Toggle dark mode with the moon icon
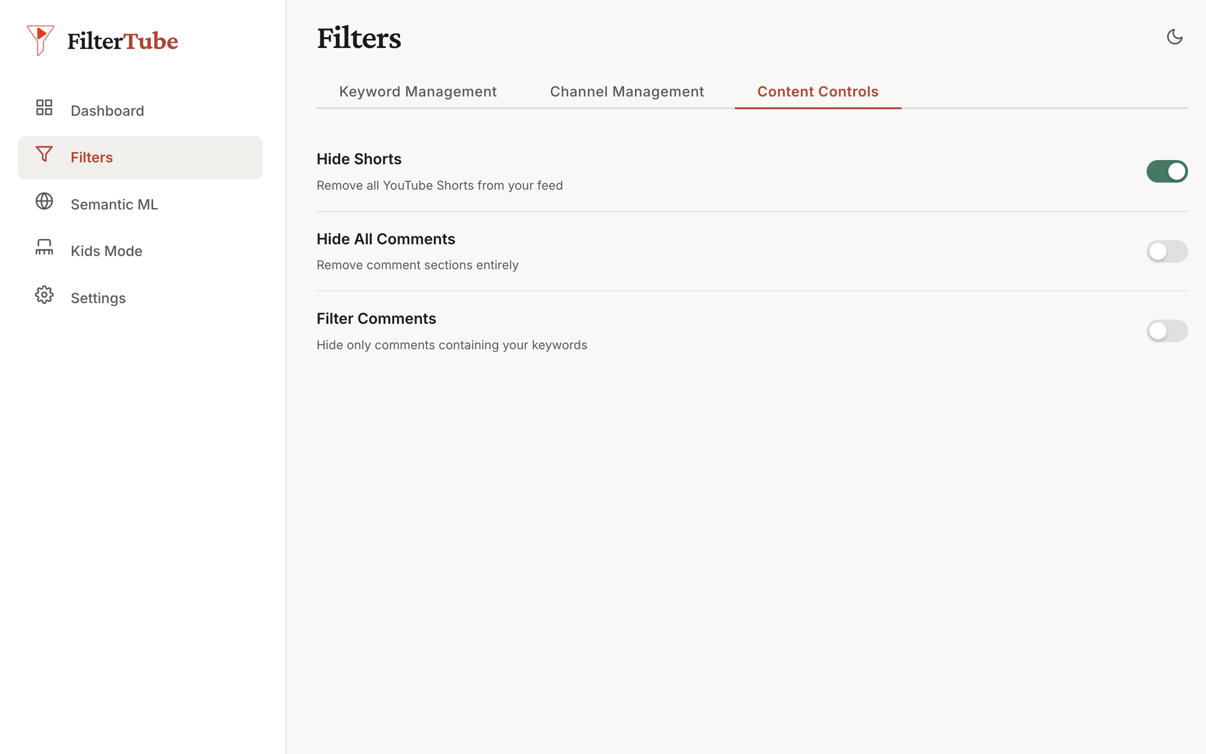Image resolution: width=1206 pixels, height=754 pixels. coord(1174,36)
